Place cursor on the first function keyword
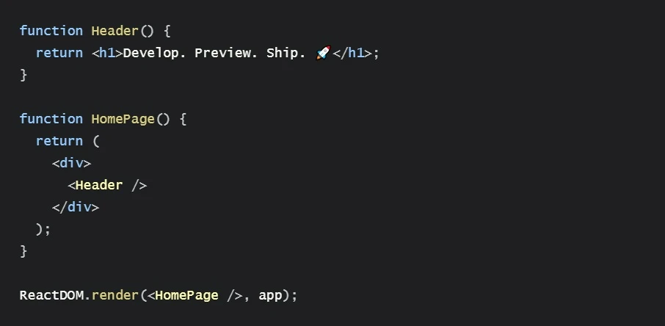Screen dimensions: 665x326 [51, 31]
